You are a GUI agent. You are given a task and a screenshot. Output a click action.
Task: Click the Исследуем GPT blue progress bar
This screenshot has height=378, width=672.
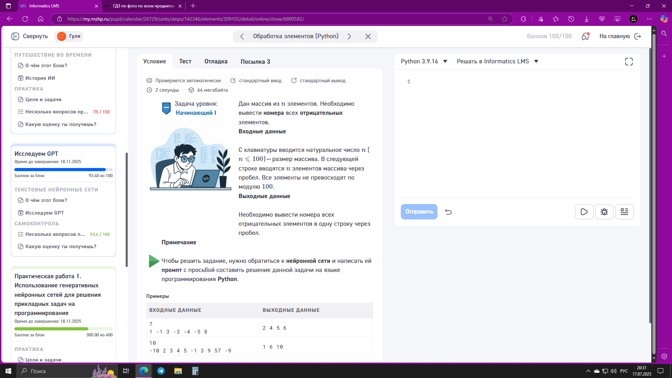point(60,170)
